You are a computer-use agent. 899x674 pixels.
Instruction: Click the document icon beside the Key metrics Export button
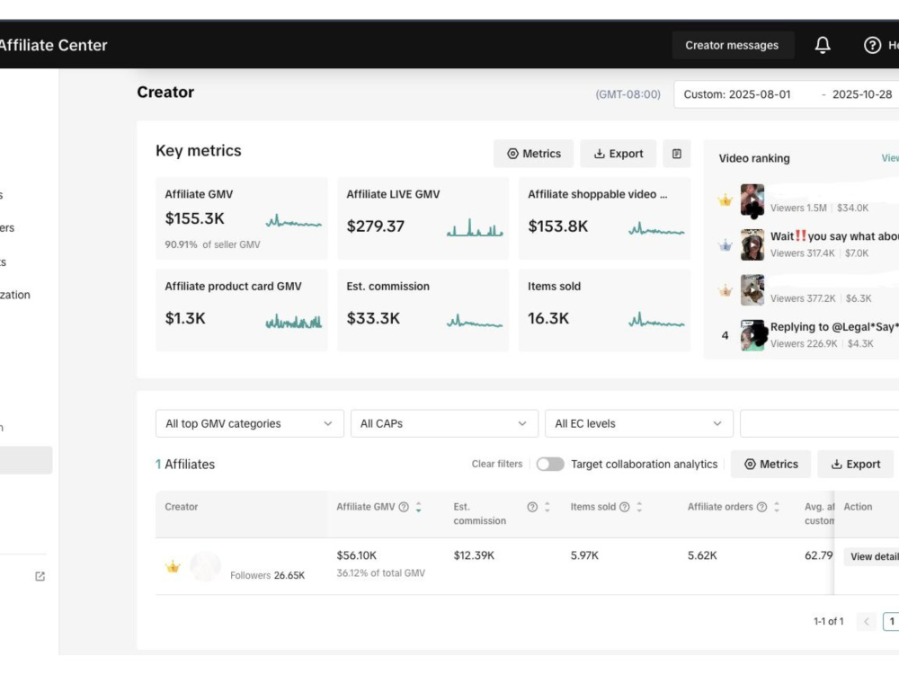[x=677, y=154]
